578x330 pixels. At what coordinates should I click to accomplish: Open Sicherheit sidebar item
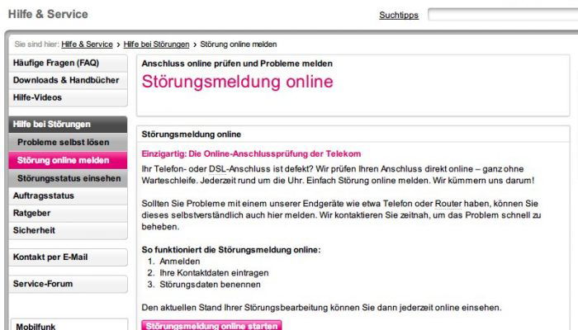pyautogui.click(x=69, y=230)
